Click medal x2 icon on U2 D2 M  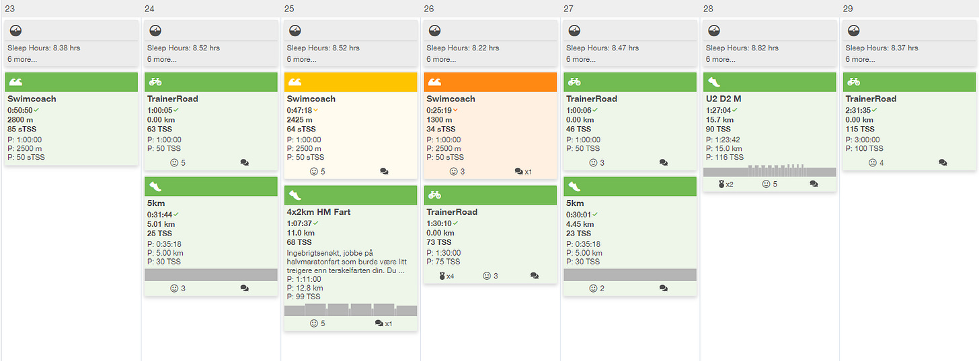click(x=726, y=184)
